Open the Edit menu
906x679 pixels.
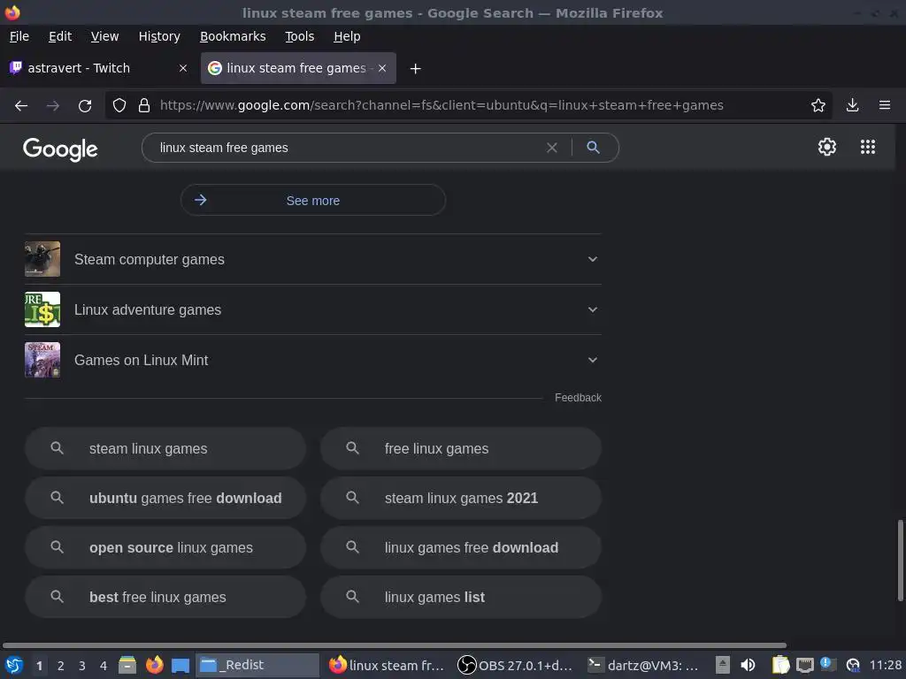click(60, 36)
